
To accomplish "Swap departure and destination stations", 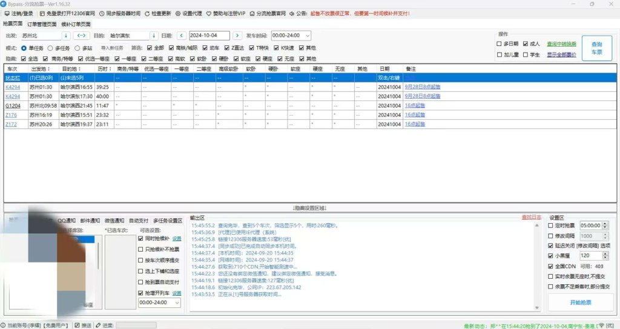I will coord(81,36).
